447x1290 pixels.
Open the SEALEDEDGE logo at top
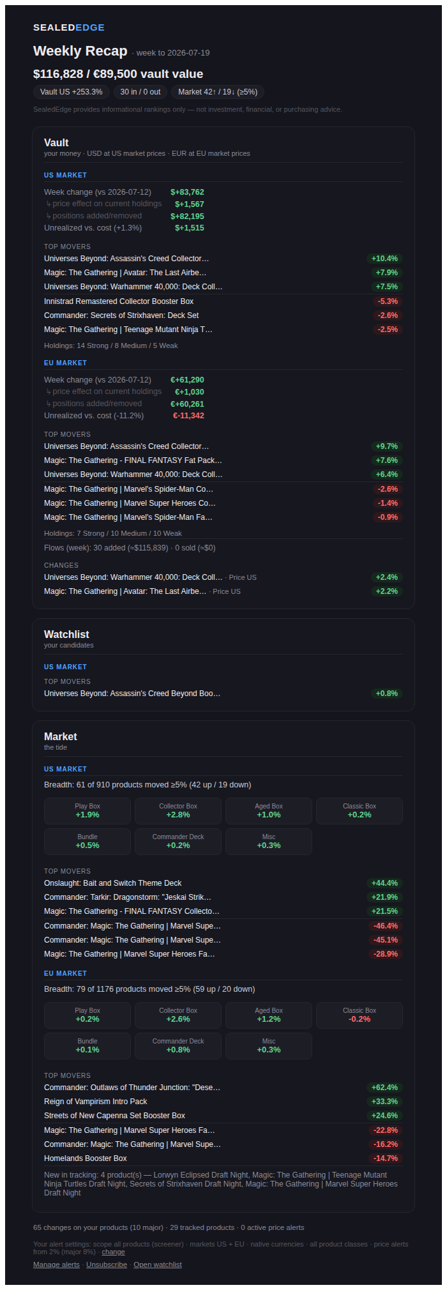[69, 27]
